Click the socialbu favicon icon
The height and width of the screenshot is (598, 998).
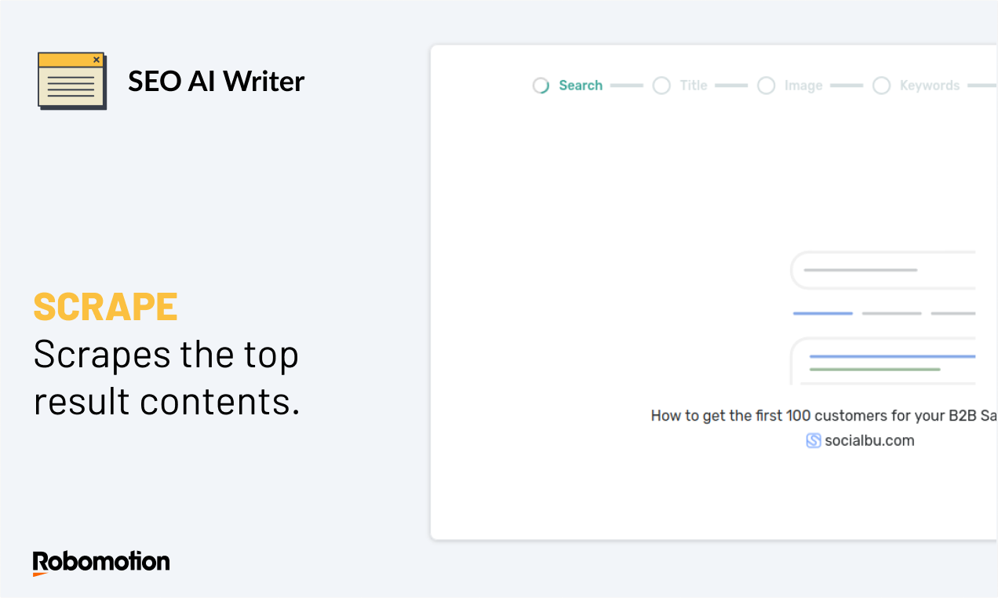814,440
